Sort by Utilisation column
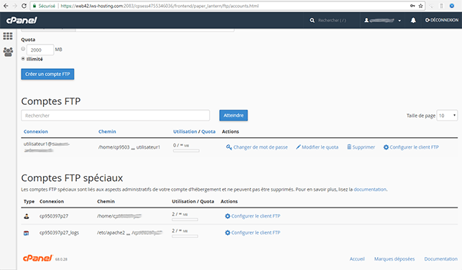Viewport: 462px width, 270px height. [185, 131]
